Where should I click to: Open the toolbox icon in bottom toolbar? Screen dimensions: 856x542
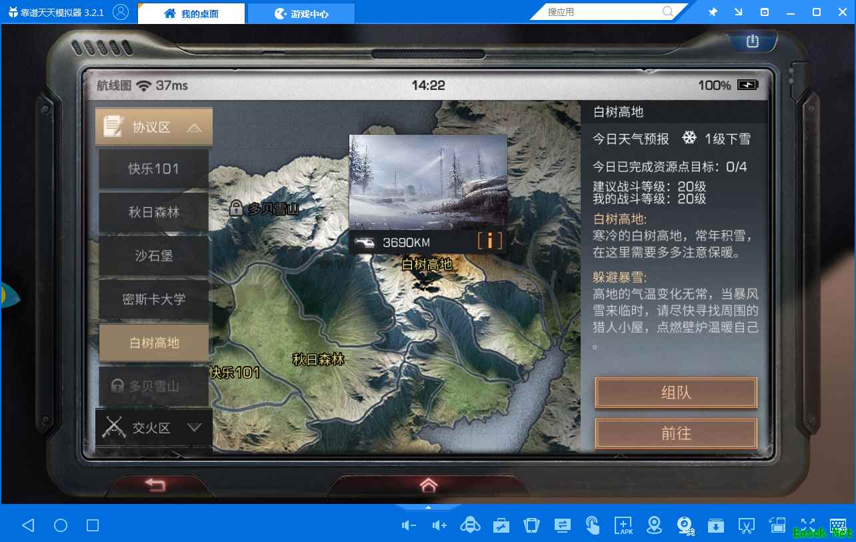(x=501, y=525)
